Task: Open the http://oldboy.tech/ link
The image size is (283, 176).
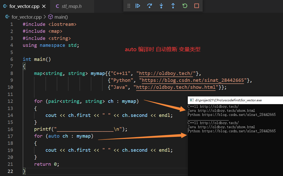Action: point(166,73)
